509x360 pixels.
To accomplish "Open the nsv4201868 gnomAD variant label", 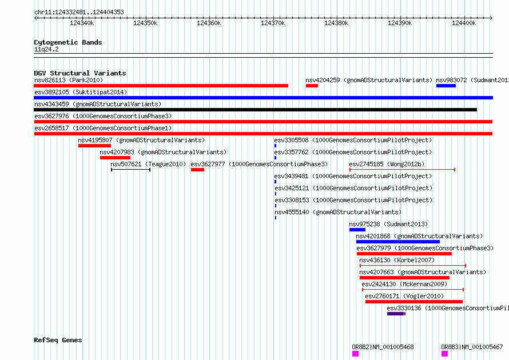I will point(419,236).
